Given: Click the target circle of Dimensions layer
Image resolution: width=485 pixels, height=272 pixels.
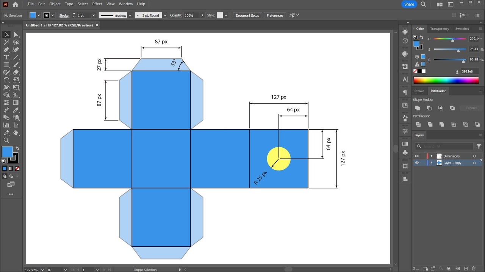Looking at the screenshot, I should click(x=474, y=156).
